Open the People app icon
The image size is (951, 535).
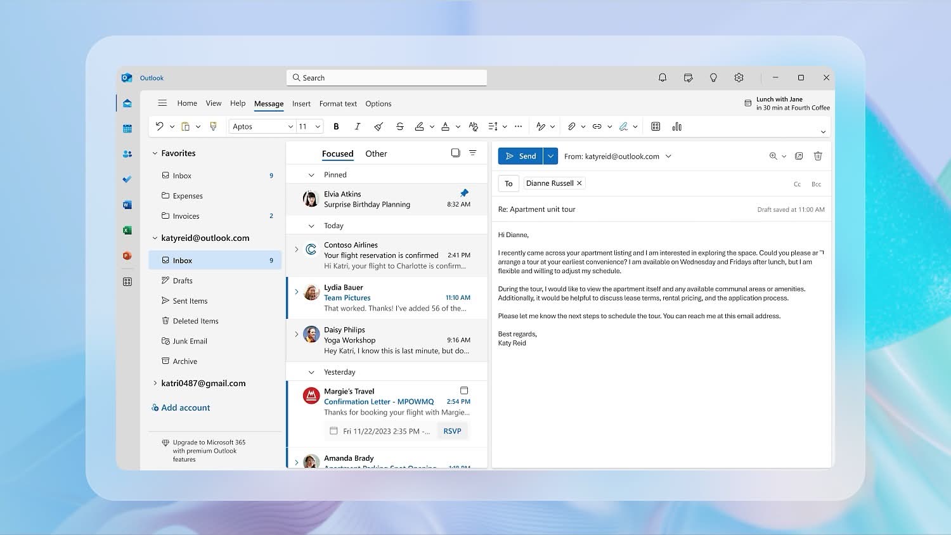tap(127, 153)
